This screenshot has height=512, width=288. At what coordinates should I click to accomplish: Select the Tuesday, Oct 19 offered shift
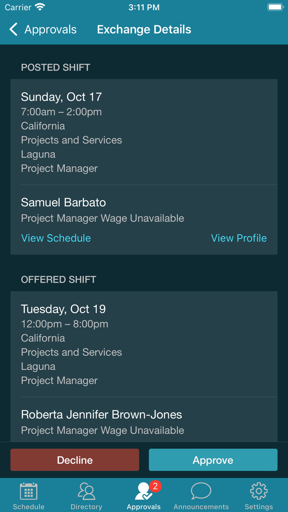point(63,309)
